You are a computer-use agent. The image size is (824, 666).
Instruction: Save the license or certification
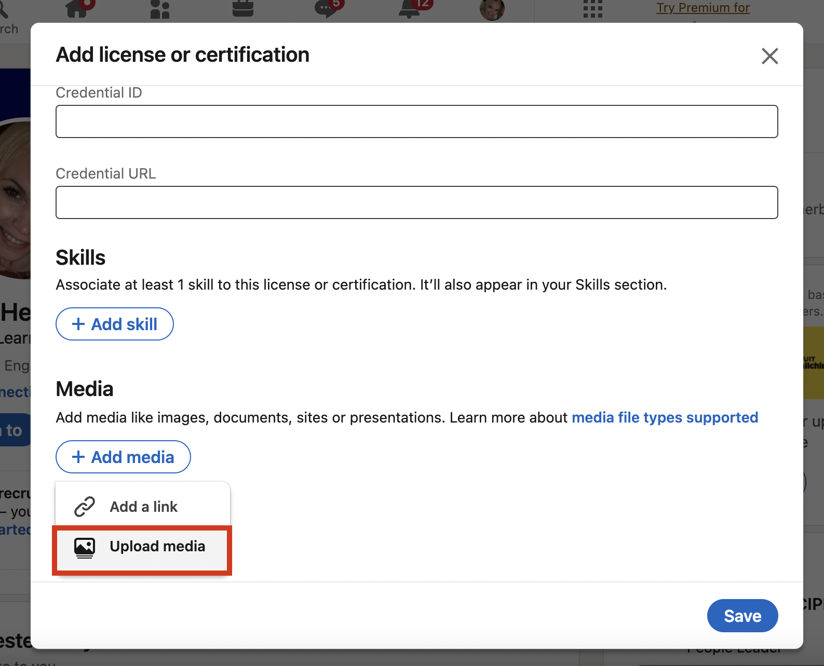coord(742,616)
